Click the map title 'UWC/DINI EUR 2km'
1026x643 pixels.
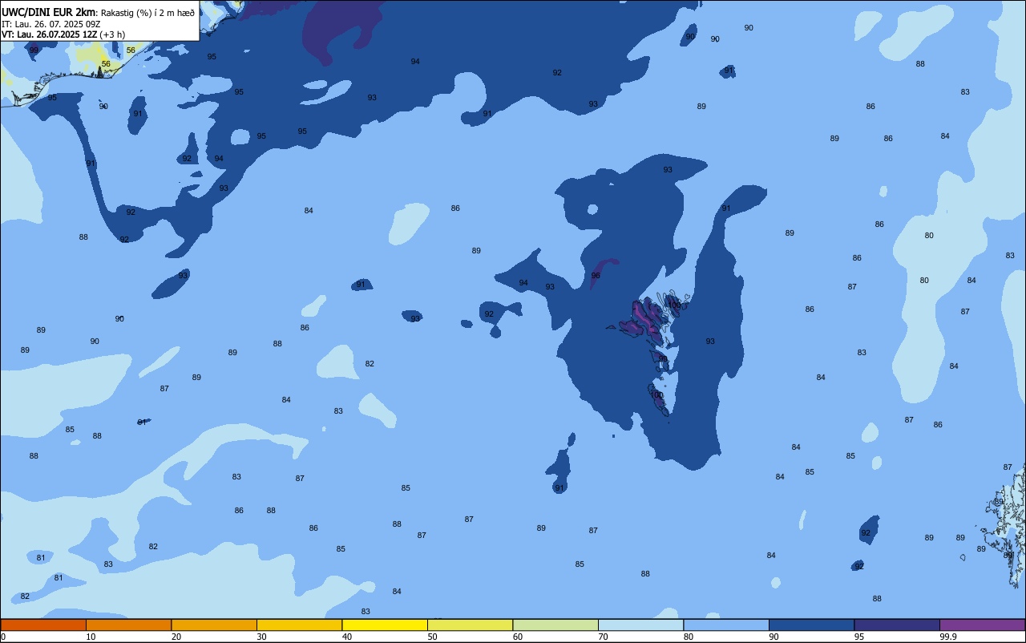click(x=48, y=11)
